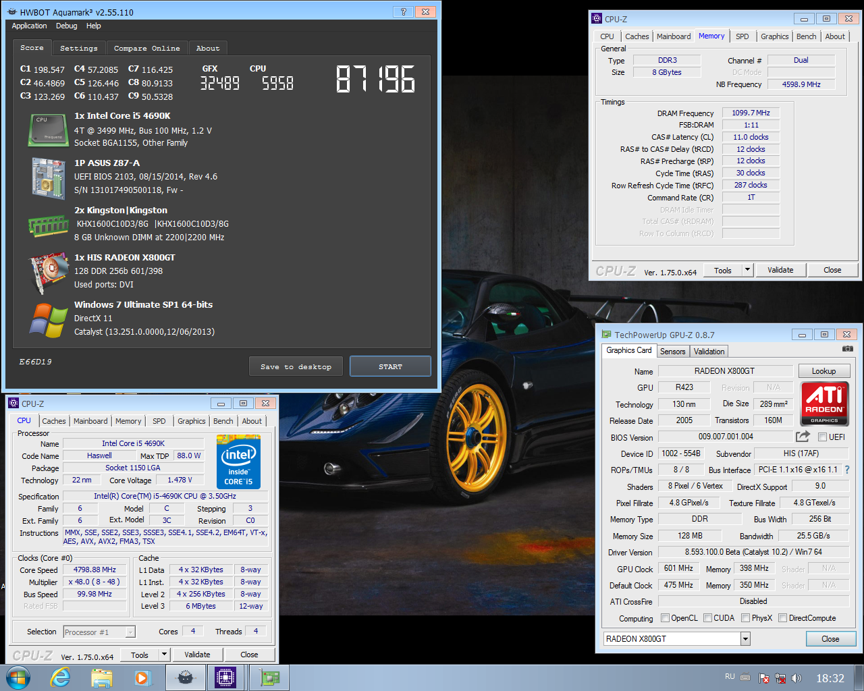Click the Bus Interface question mark icon
This screenshot has height=691, width=864.
point(847,470)
